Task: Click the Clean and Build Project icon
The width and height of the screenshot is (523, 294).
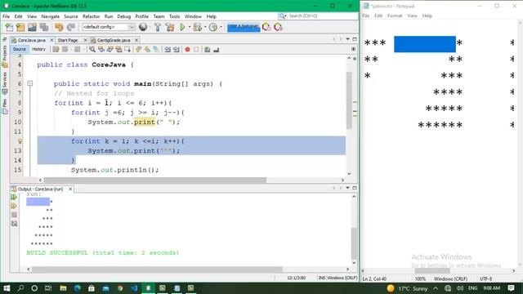Action: [170, 27]
